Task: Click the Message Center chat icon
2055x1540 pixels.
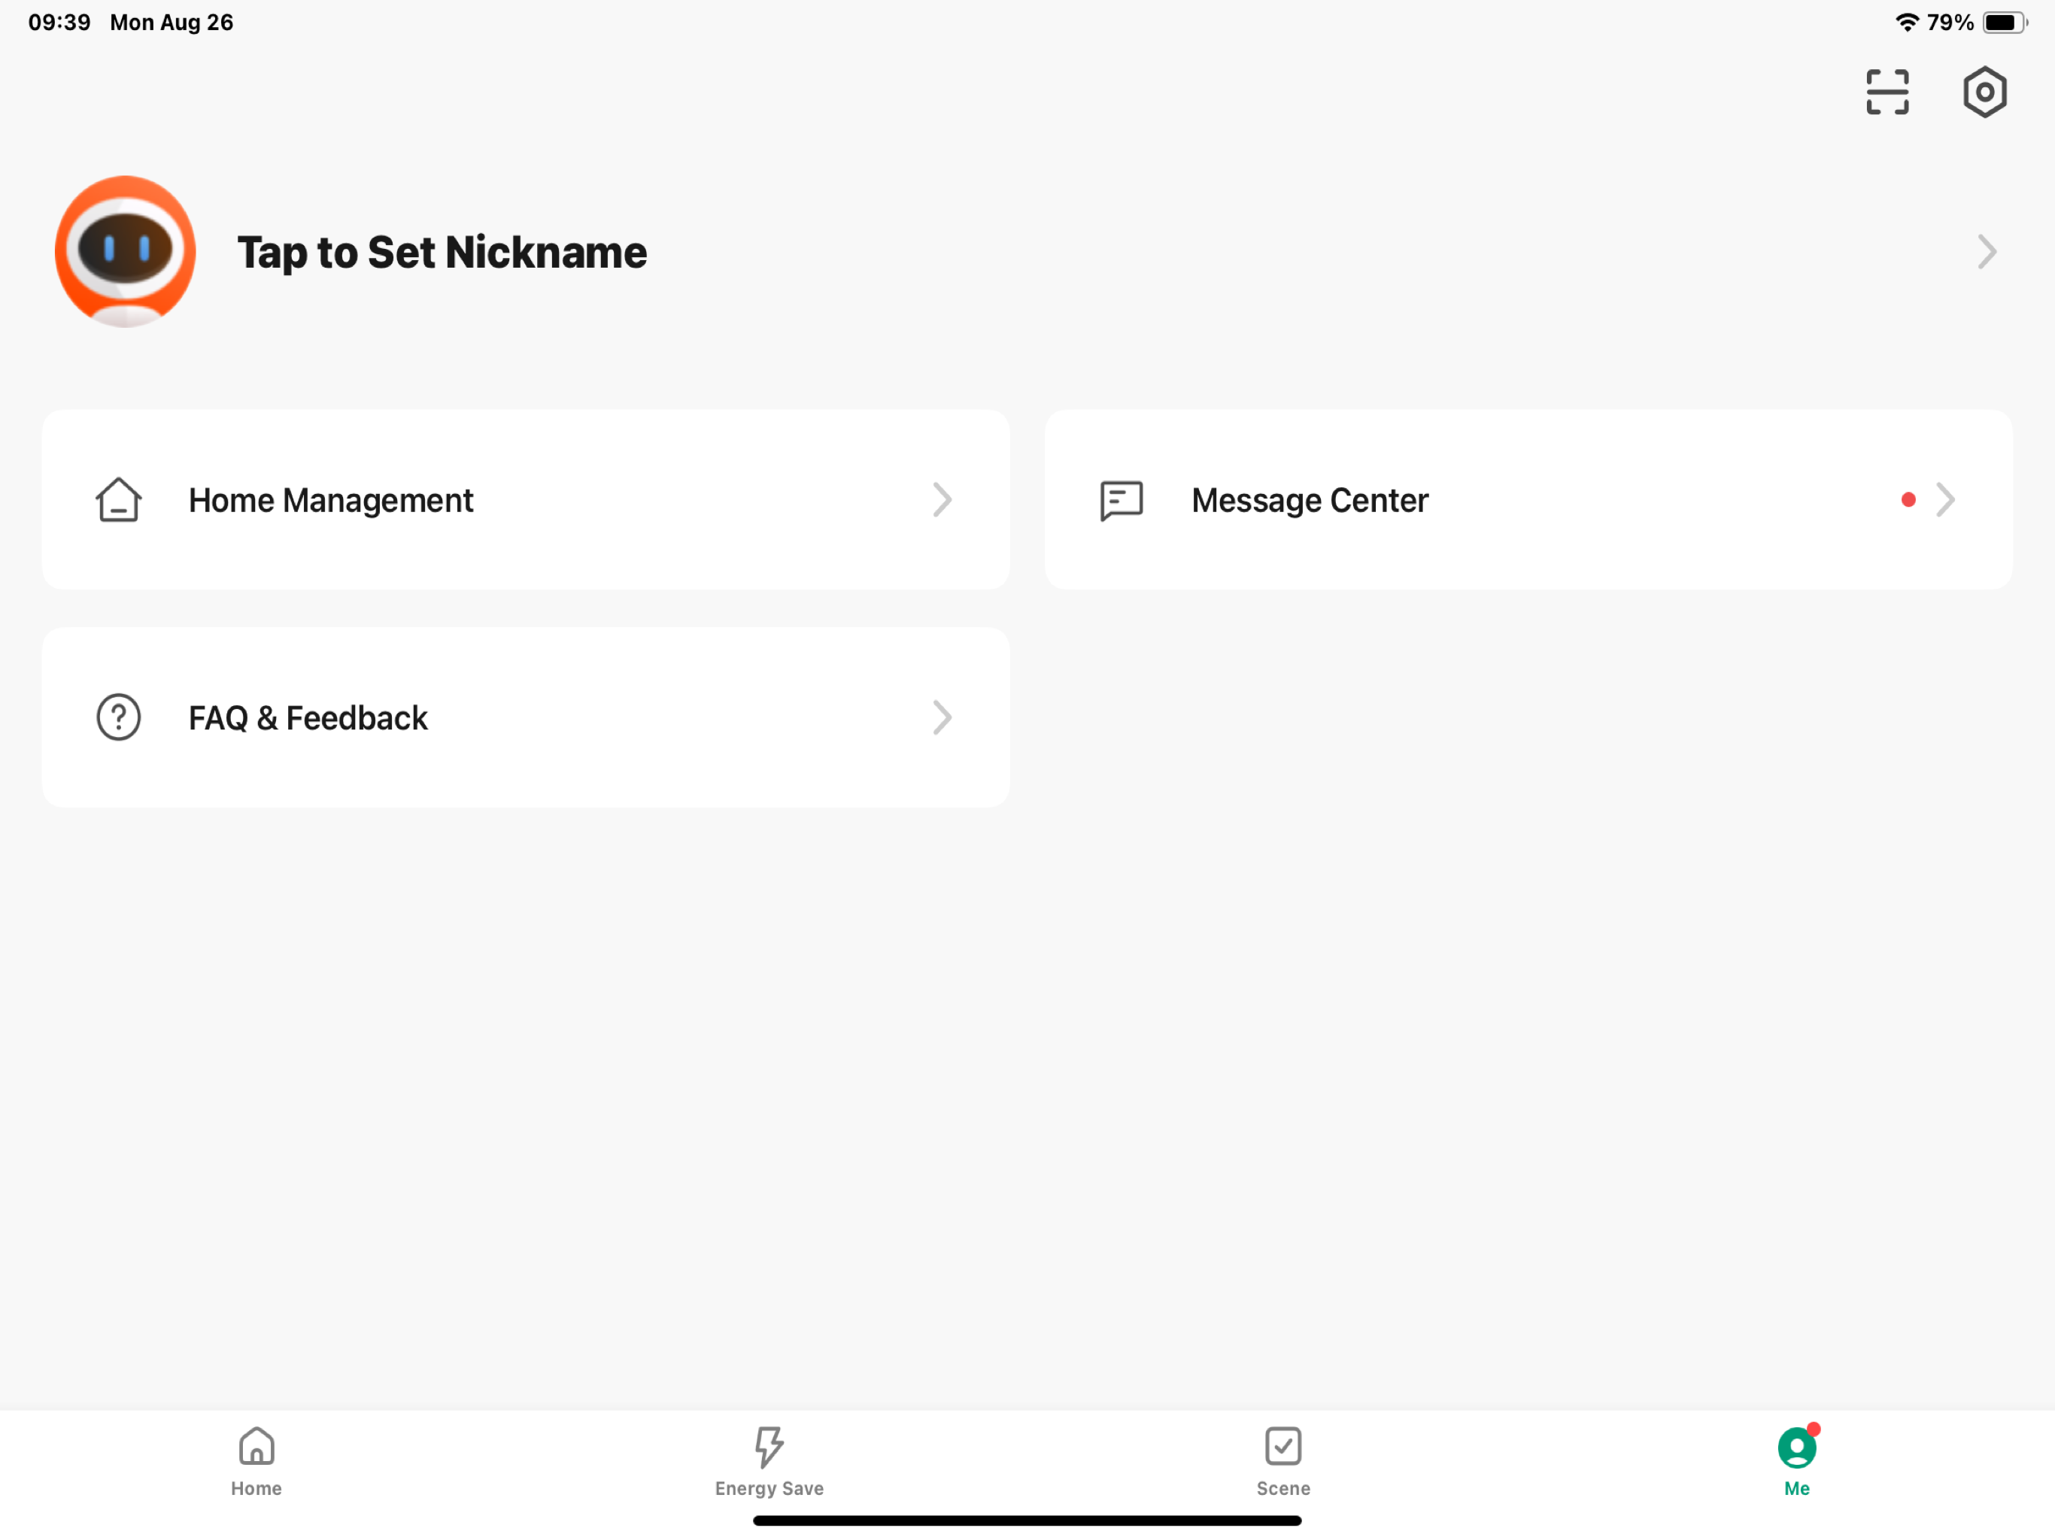Action: tap(1122, 501)
